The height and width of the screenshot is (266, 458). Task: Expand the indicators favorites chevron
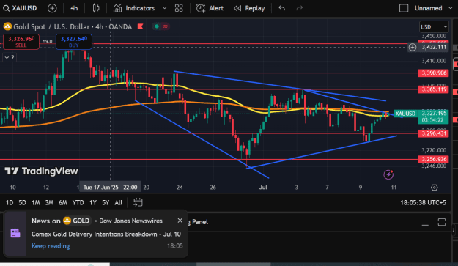[164, 8]
